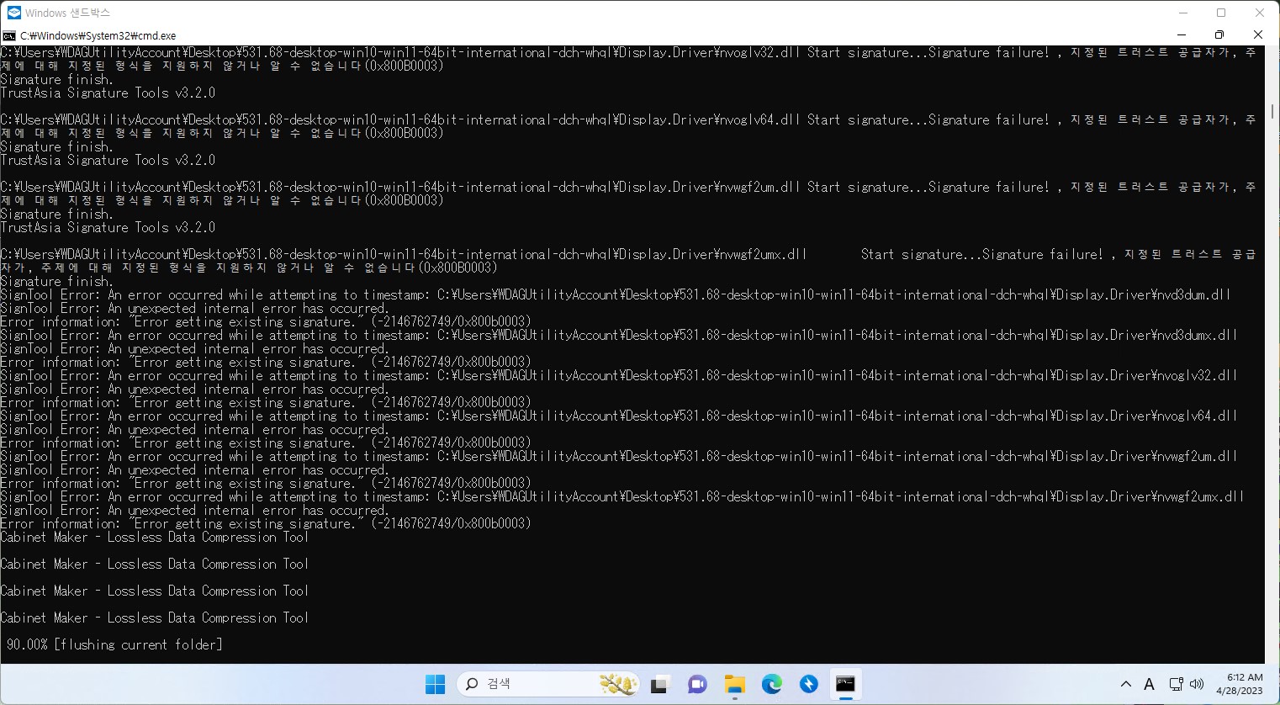Select the active Command Prompt taskbar icon

[845, 684]
